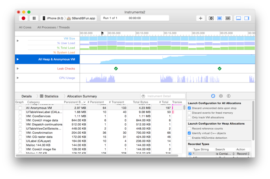Click the Transient graph column header
The image size is (270, 179).
pyautogui.click(x=177, y=102)
